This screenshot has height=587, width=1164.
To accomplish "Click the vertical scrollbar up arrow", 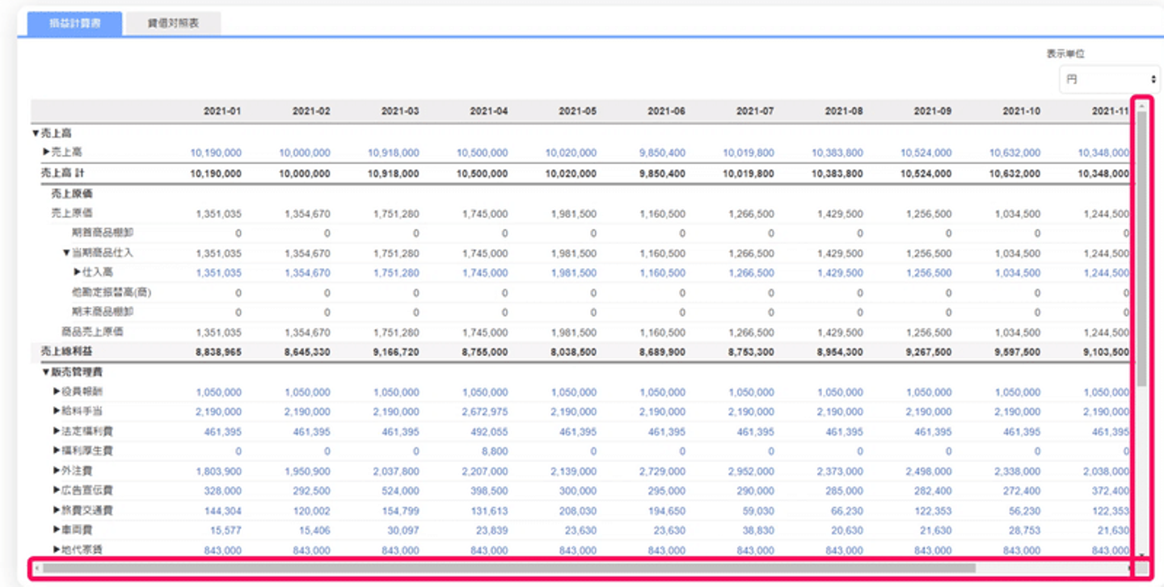I will (1141, 105).
